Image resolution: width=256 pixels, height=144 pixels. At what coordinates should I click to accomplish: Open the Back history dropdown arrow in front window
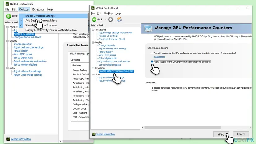point(106,19)
